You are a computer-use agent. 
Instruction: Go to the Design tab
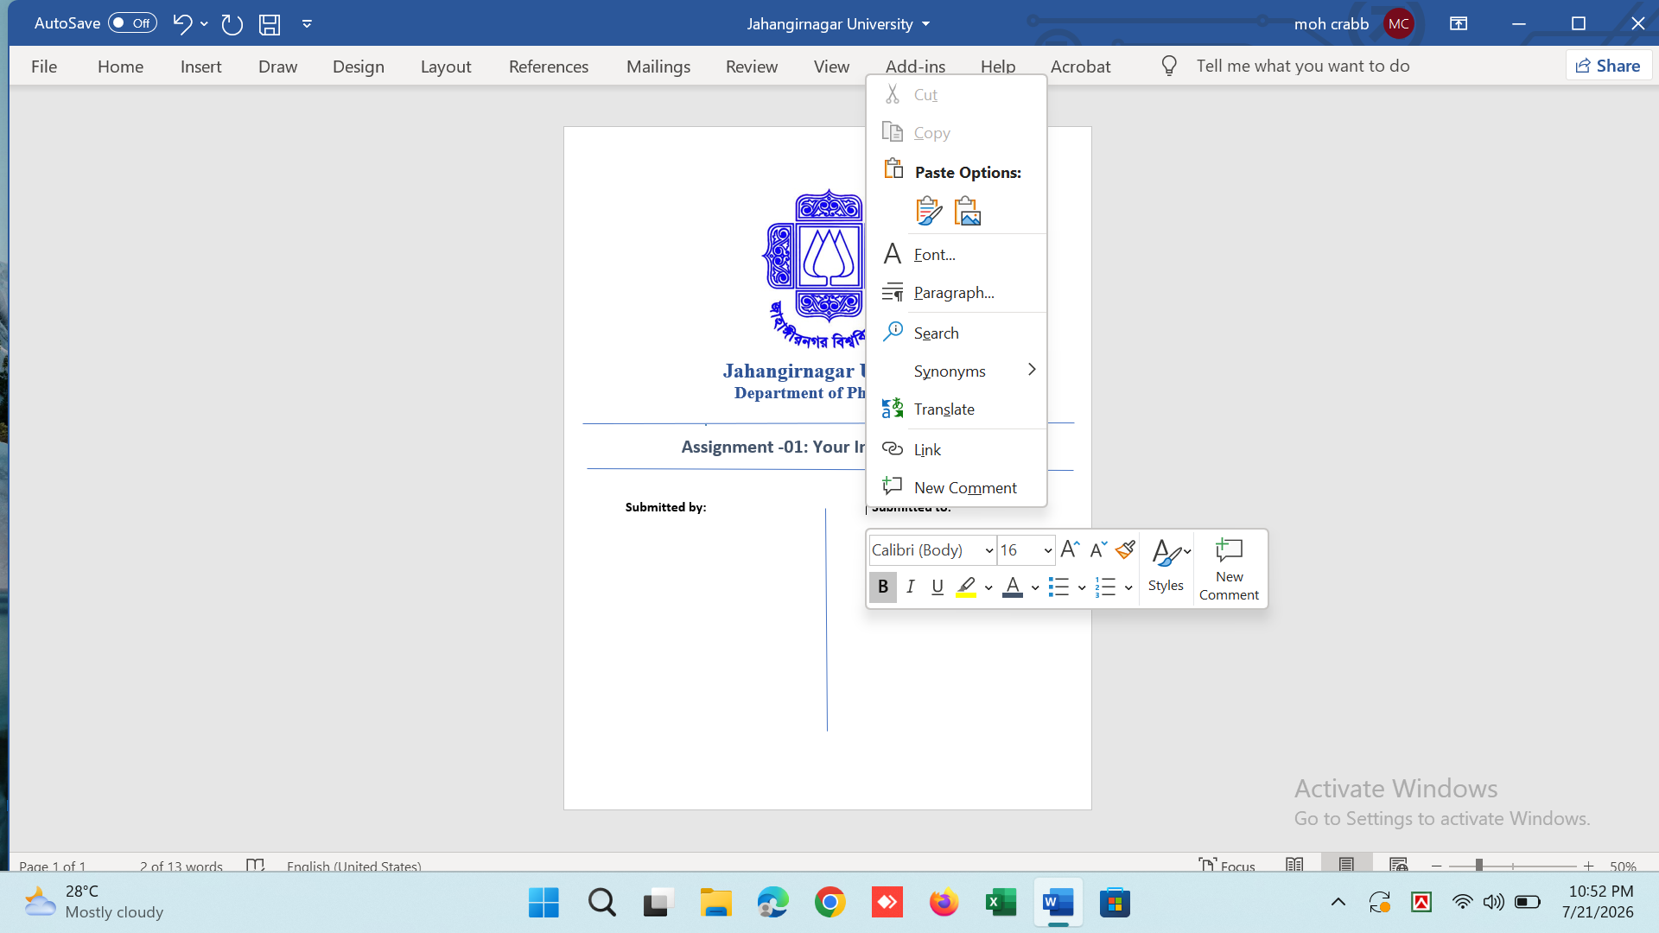click(358, 67)
